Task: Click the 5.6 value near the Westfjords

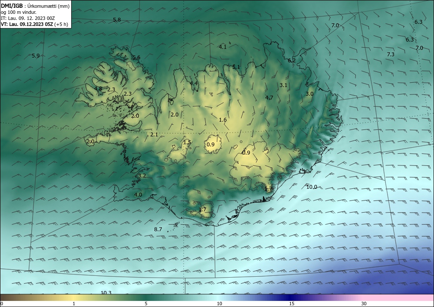Action: pyautogui.click(x=136, y=58)
